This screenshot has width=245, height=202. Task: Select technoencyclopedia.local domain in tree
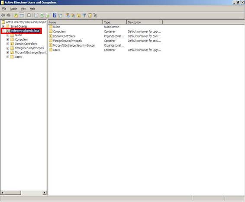pos(25,31)
